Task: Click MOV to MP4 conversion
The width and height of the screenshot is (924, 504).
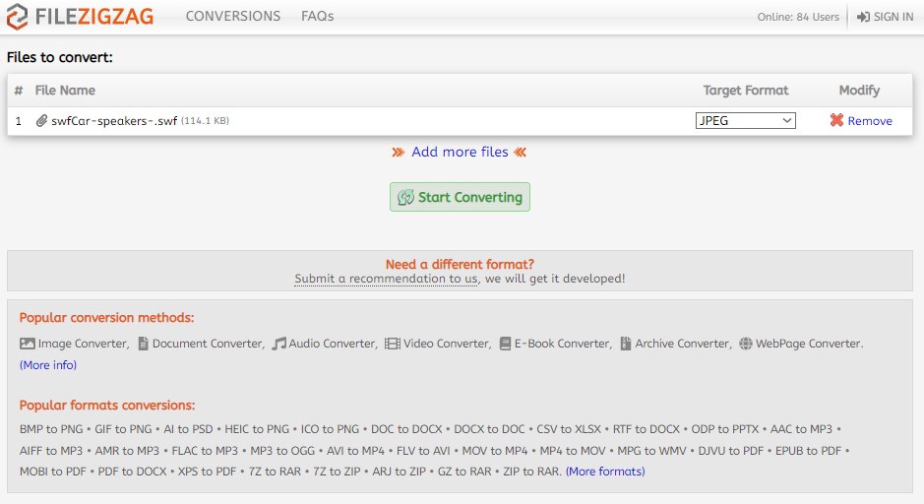Action: (x=495, y=451)
